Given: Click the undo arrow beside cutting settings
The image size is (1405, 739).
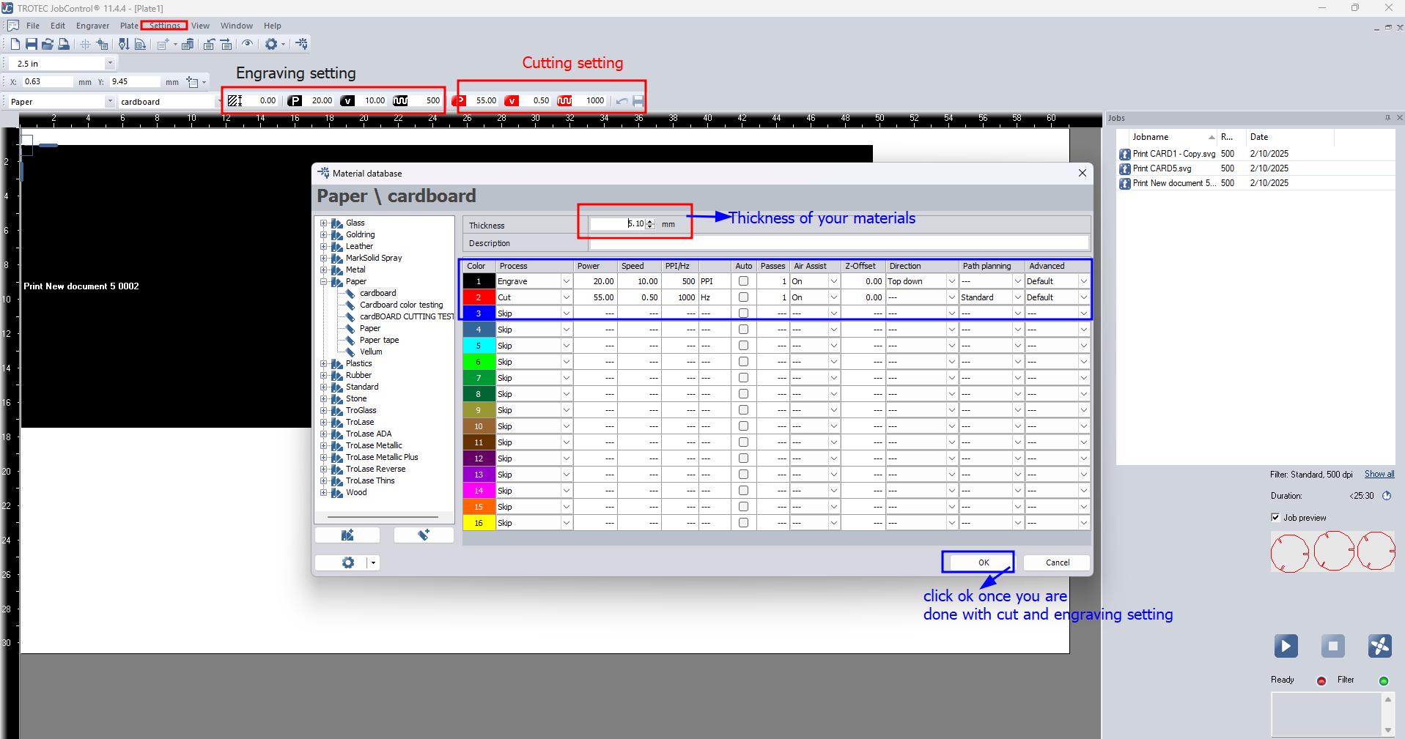Looking at the screenshot, I should click(622, 101).
